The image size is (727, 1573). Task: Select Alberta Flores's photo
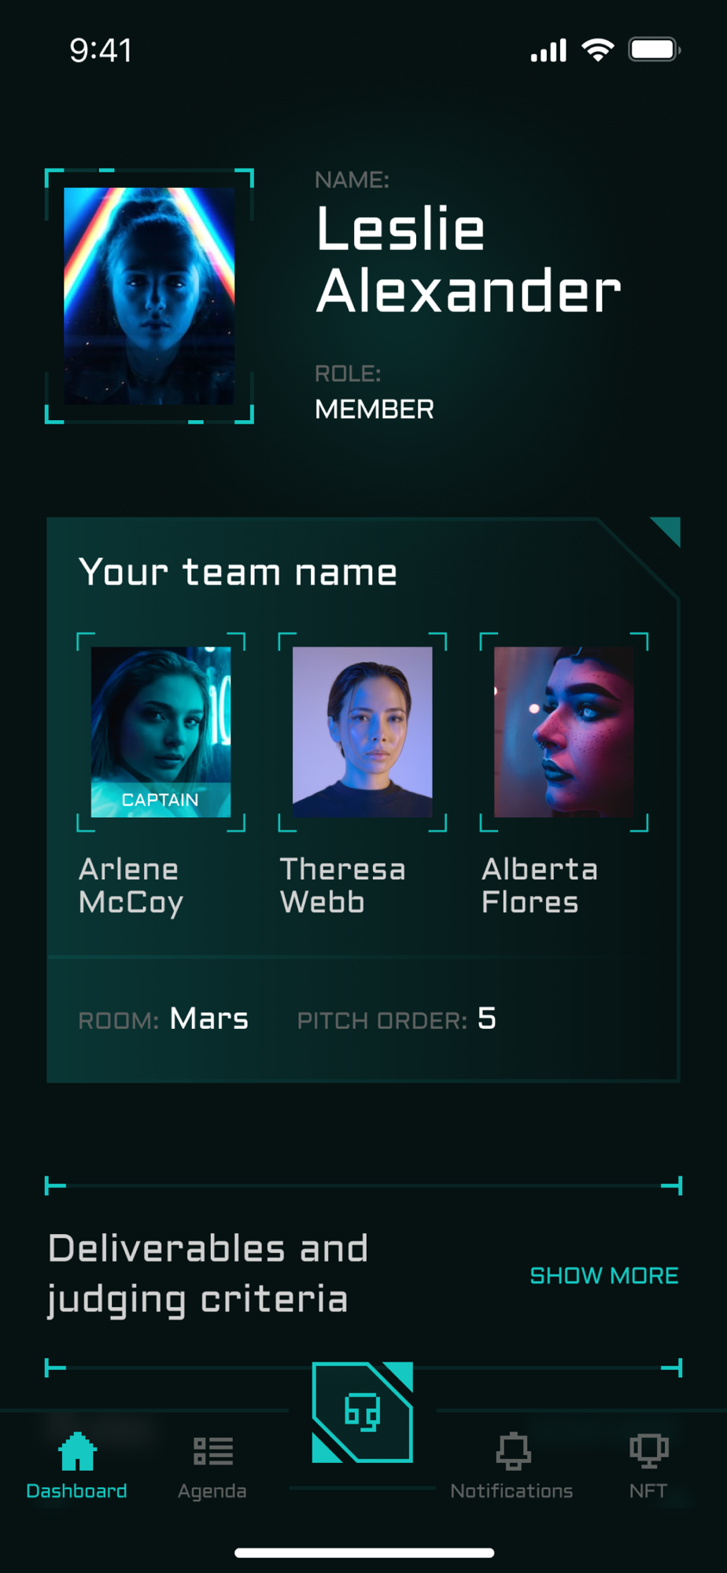coord(564,731)
